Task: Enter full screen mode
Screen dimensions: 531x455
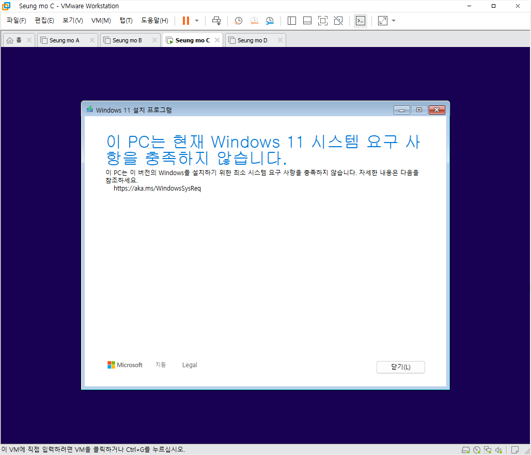Action: (323, 21)
